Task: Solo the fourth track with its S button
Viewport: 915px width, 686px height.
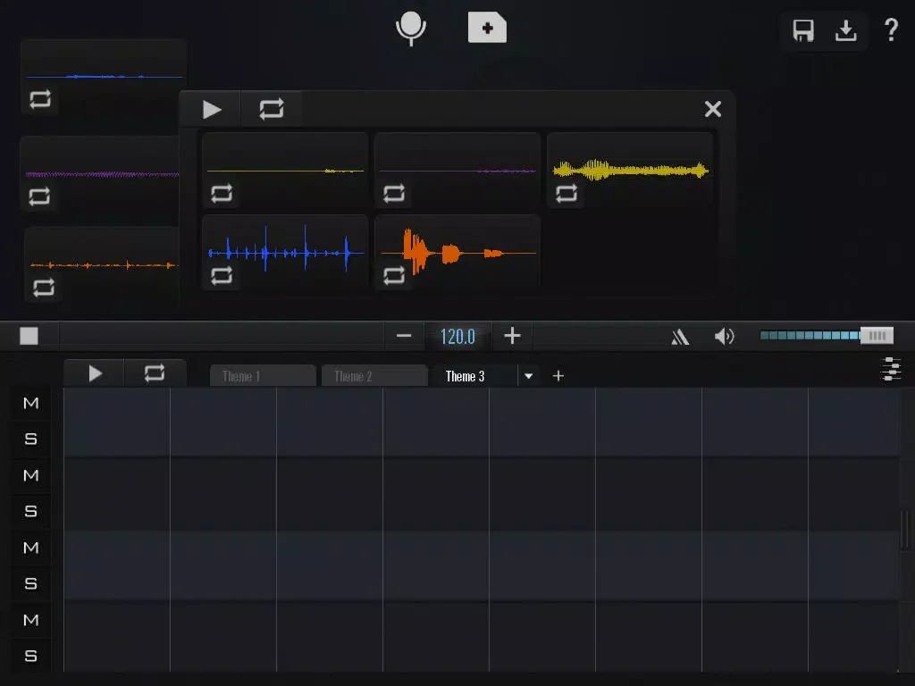Action: (31, 656)
